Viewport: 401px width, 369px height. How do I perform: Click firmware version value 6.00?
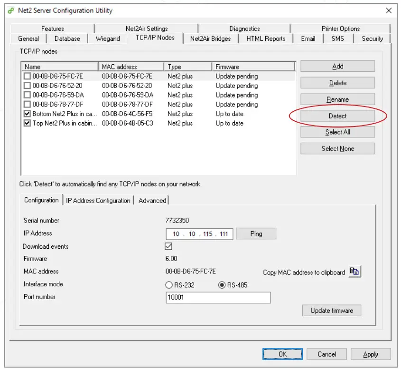click(x=171, y=259)
